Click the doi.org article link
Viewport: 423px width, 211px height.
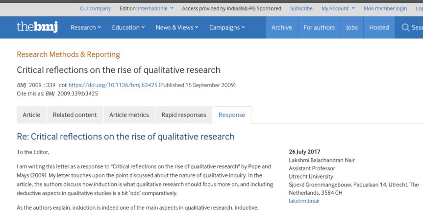coord(113,85)
